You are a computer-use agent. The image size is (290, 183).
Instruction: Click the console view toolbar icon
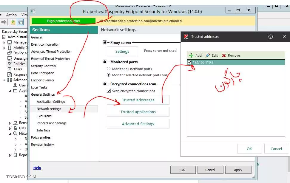(x=20, y=22)
